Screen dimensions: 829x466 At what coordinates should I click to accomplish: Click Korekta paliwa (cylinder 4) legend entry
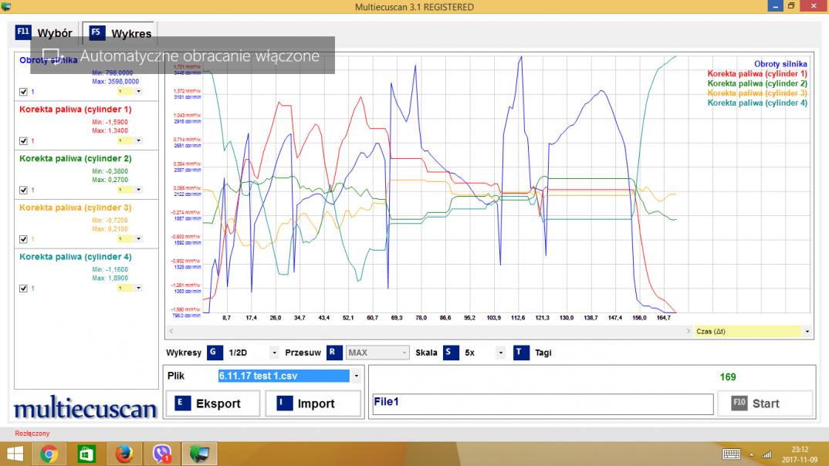(x=757, y=103)
